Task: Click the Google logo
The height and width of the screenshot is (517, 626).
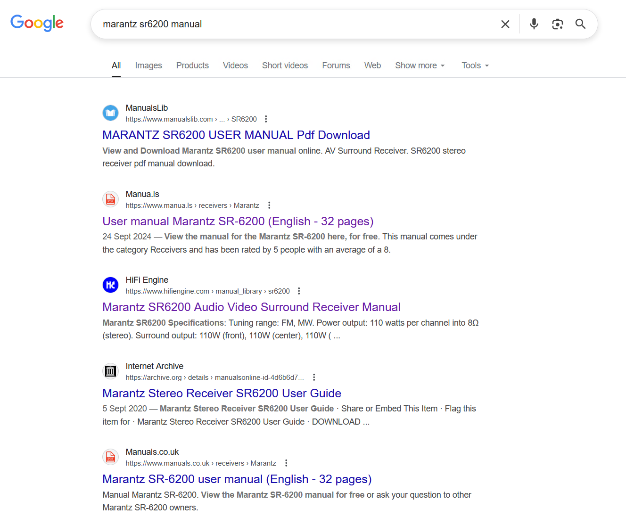Action: (37, 23)
